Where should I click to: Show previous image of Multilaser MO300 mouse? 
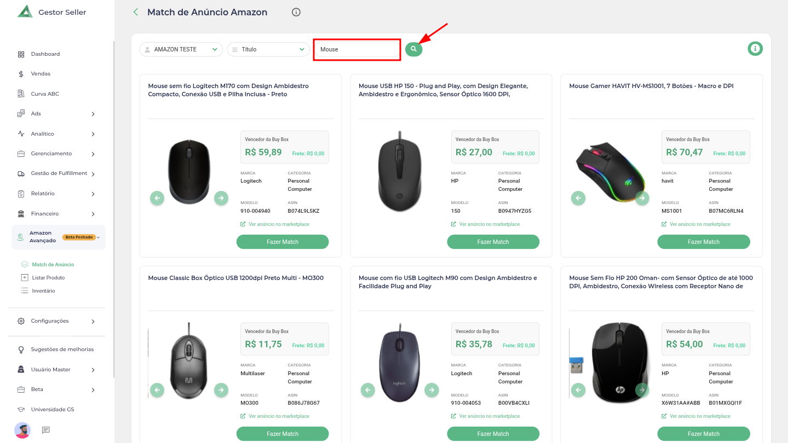157,390
